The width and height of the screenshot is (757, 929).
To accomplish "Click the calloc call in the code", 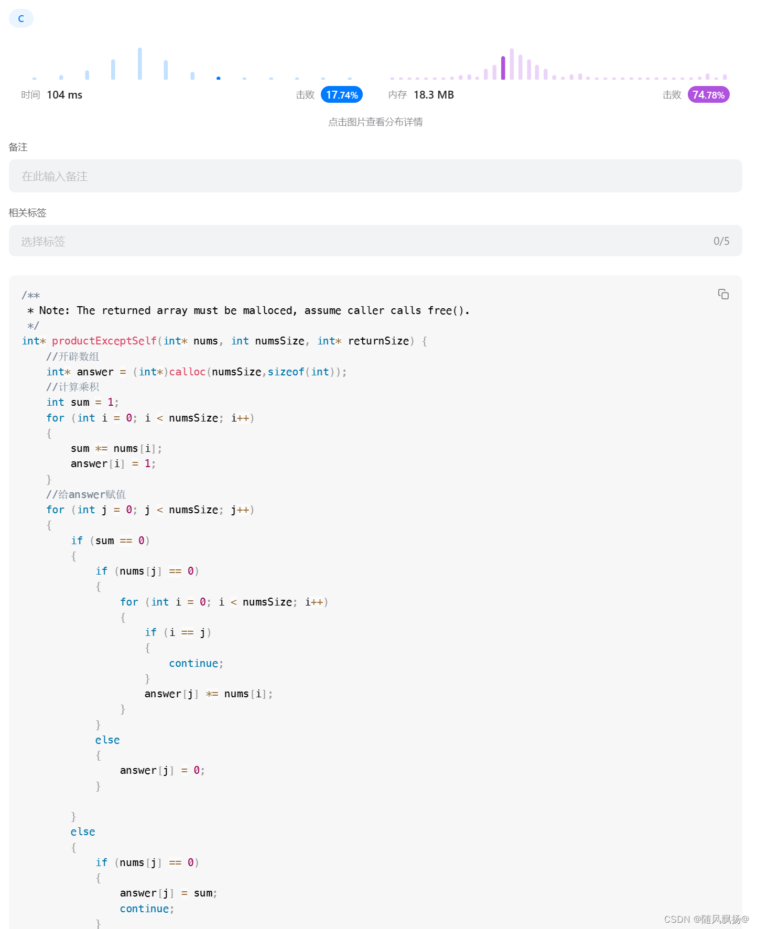I will [187, 372].
